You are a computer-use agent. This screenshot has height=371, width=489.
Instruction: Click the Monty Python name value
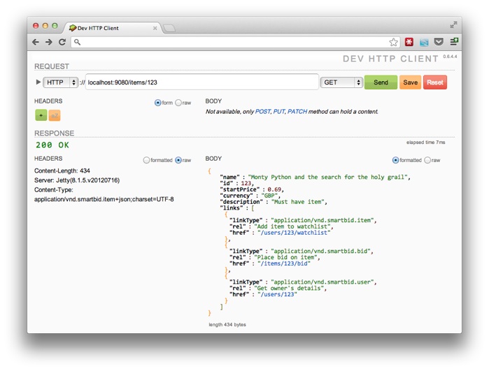coord(328,177)
